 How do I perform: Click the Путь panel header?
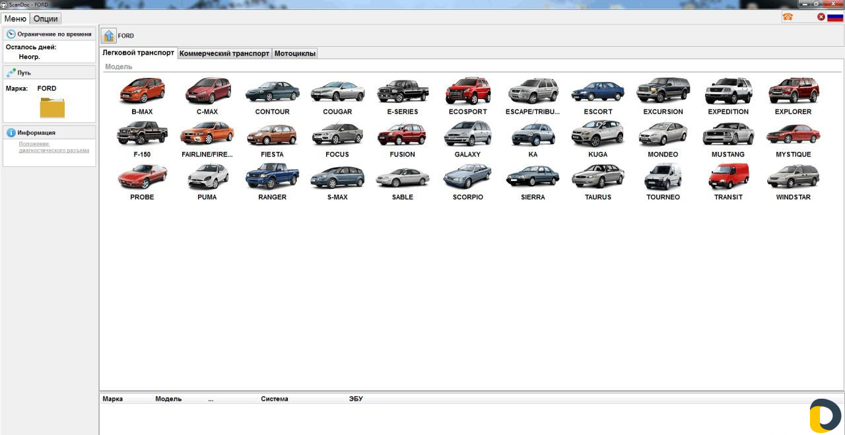[x=50, y=73]
